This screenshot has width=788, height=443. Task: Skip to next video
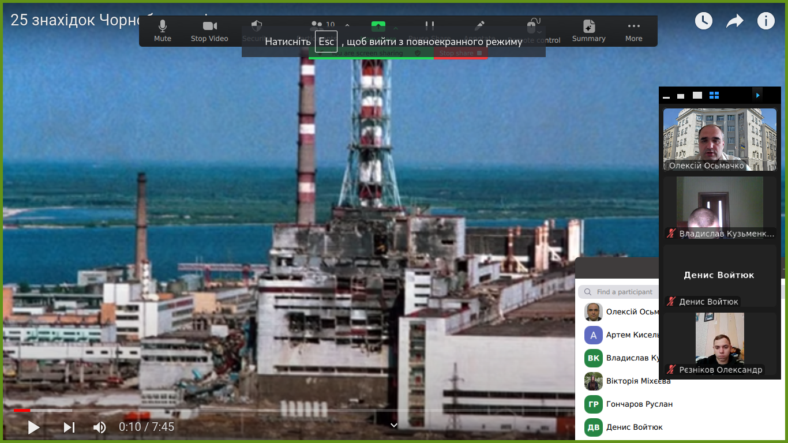(x=69, y=427)
